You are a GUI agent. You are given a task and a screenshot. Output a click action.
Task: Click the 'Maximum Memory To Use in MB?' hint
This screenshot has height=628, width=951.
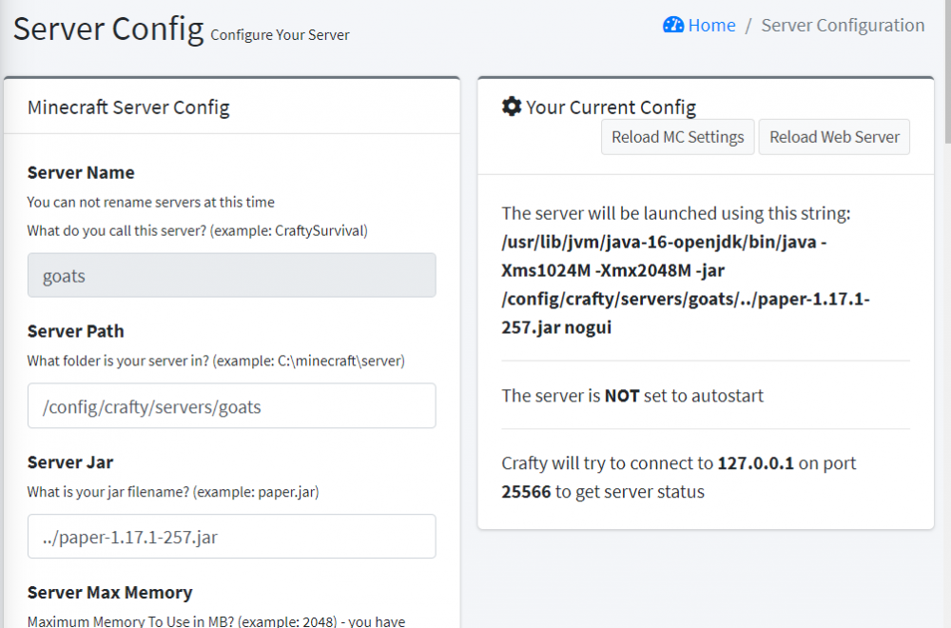click(x=216, y=620)
